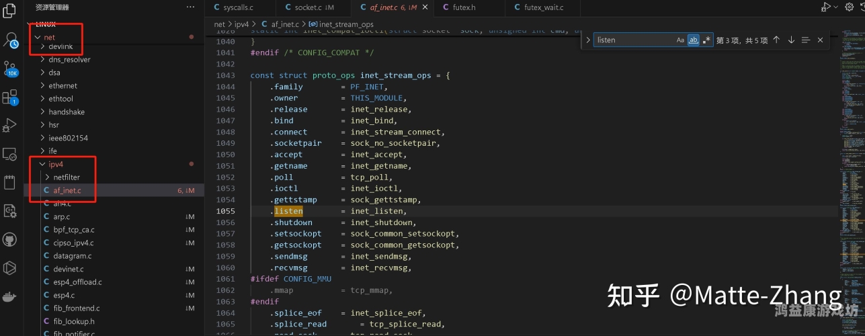The height and width of the screenshot is (336, 865).
Task: Click 'net' in the breadcrumb path
Action: (219, 24)
